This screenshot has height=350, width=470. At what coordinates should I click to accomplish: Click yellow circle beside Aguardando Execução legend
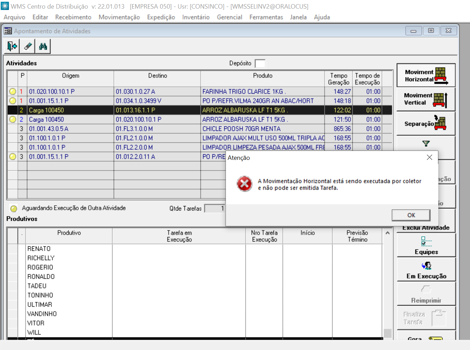(x=13, y=208)
